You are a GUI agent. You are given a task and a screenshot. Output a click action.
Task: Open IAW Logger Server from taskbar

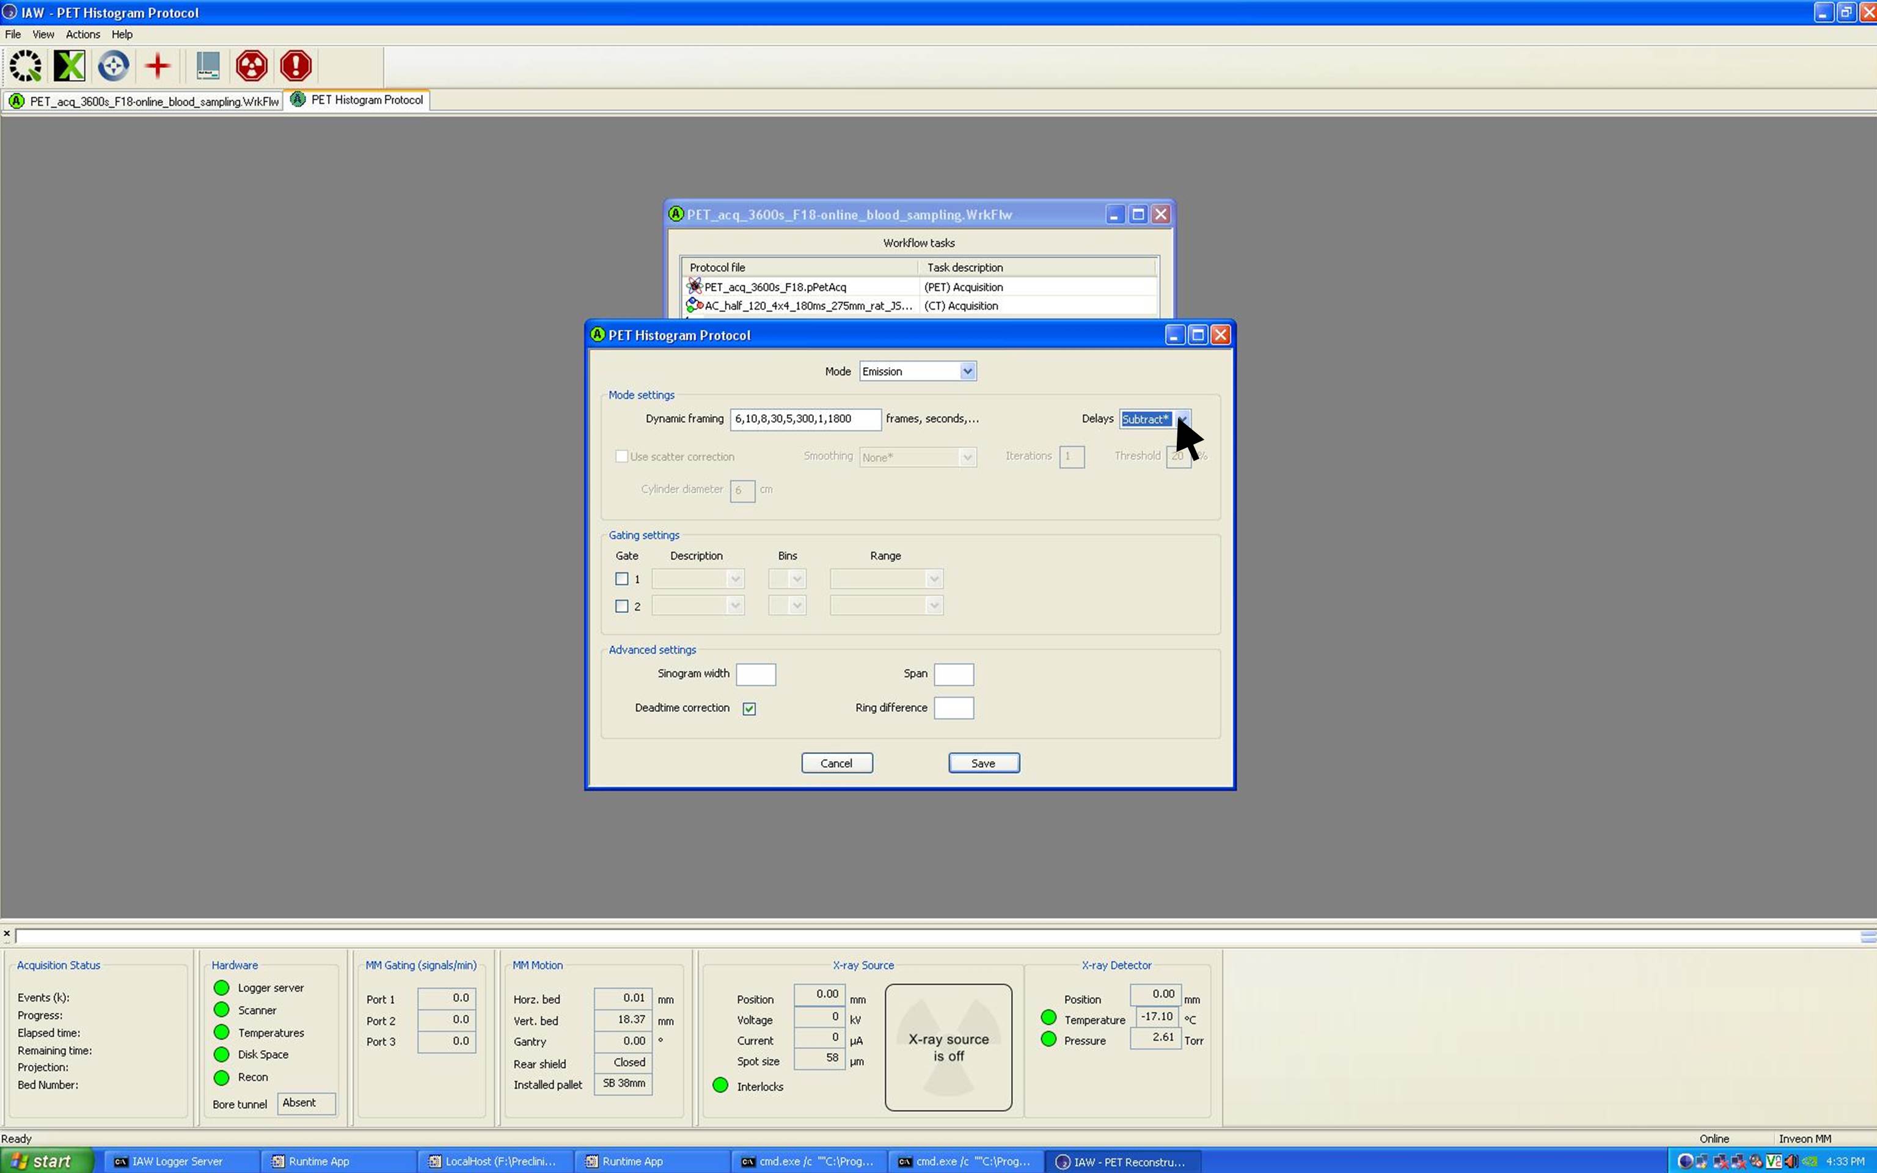tap(177, 1161)
